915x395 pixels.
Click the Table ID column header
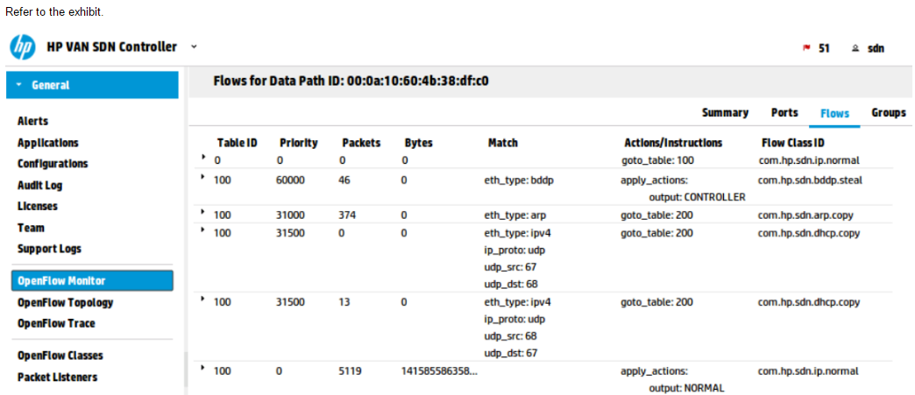[x=237, y=143]
